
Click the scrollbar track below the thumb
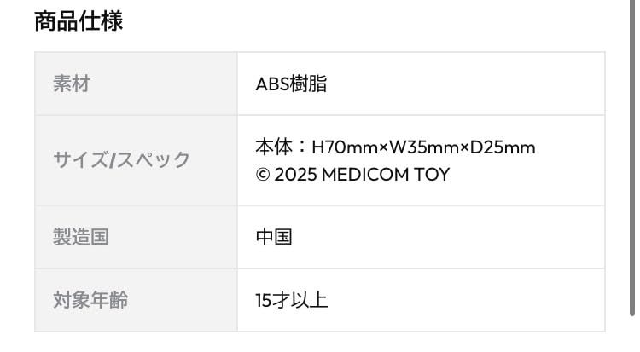[x=631, y=334]
